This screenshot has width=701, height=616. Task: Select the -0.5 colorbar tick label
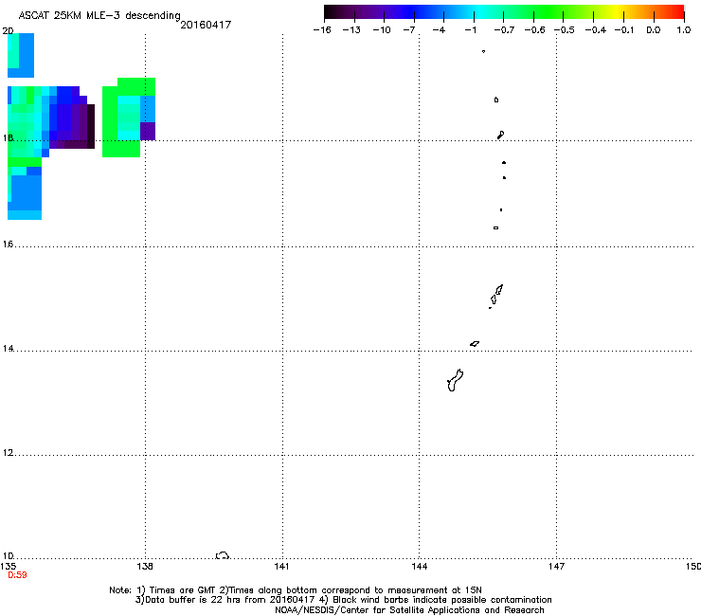click(x=565, y=30)
